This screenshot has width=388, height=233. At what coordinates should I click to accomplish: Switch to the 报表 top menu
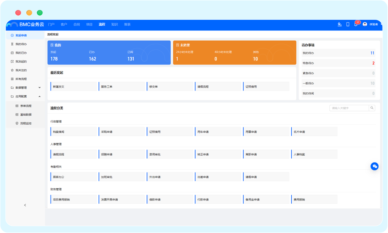(x=127, y=25)
